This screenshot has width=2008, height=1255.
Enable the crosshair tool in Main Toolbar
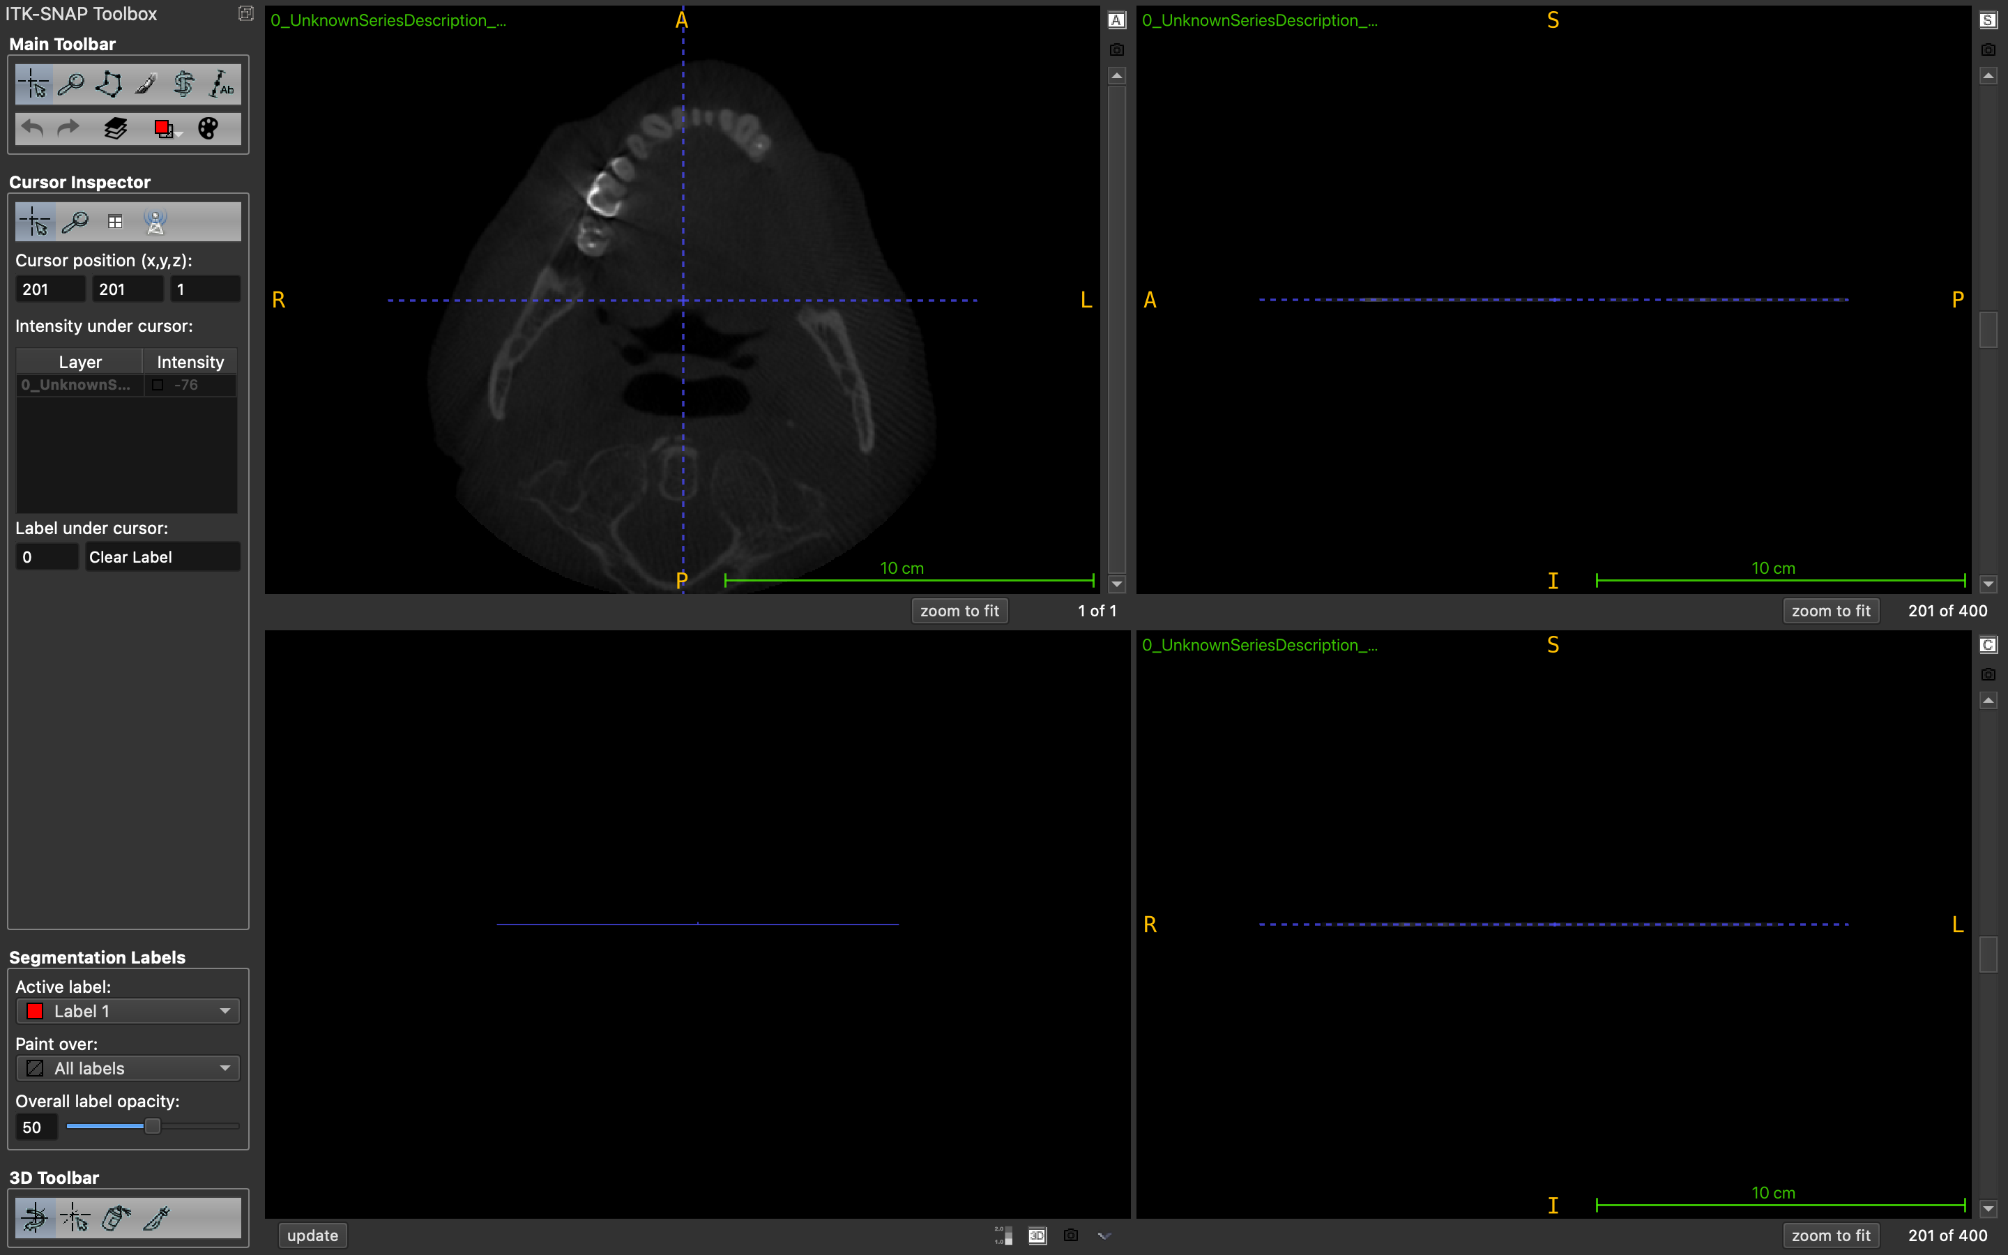click(x=34, y=83)
